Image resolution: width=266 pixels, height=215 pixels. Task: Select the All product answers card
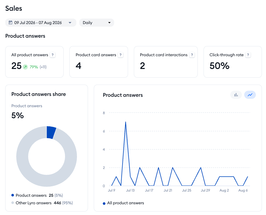[35, 62]
